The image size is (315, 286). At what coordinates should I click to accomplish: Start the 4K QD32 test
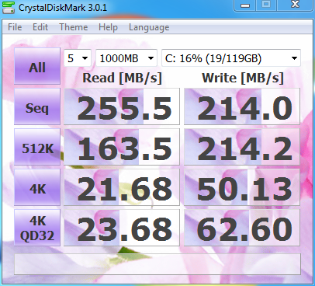click(37, 228)
